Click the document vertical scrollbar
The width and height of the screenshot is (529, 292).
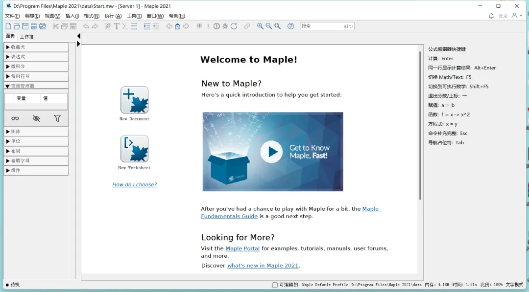pos(420,125)
